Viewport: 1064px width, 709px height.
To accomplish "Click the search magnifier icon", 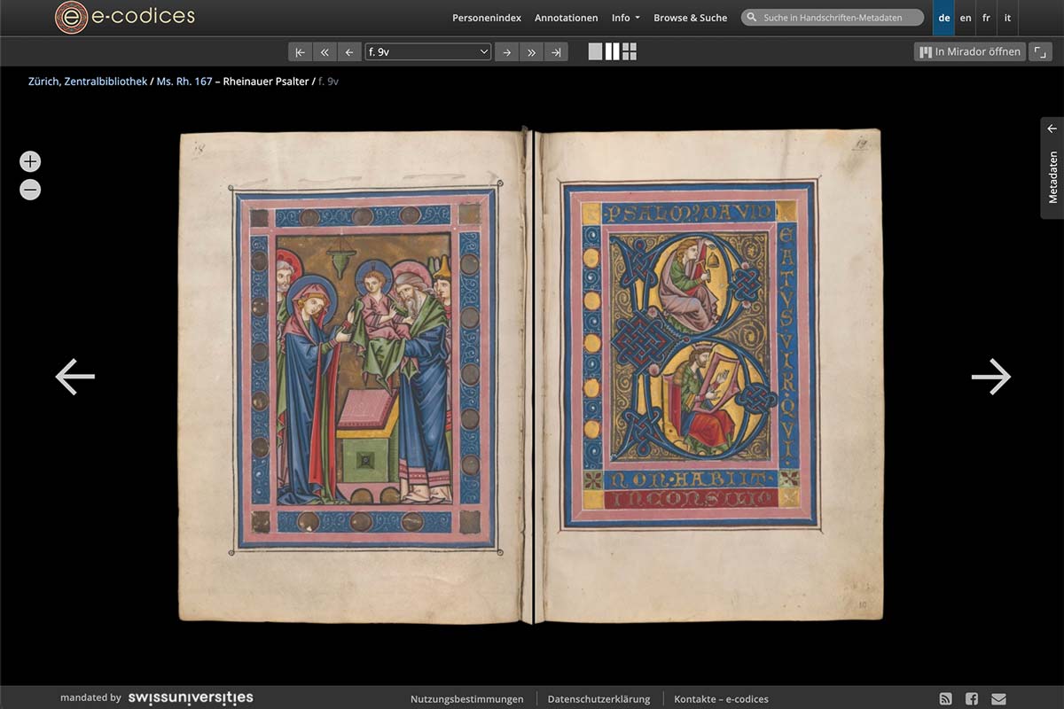I will click(x=752, y=18).
